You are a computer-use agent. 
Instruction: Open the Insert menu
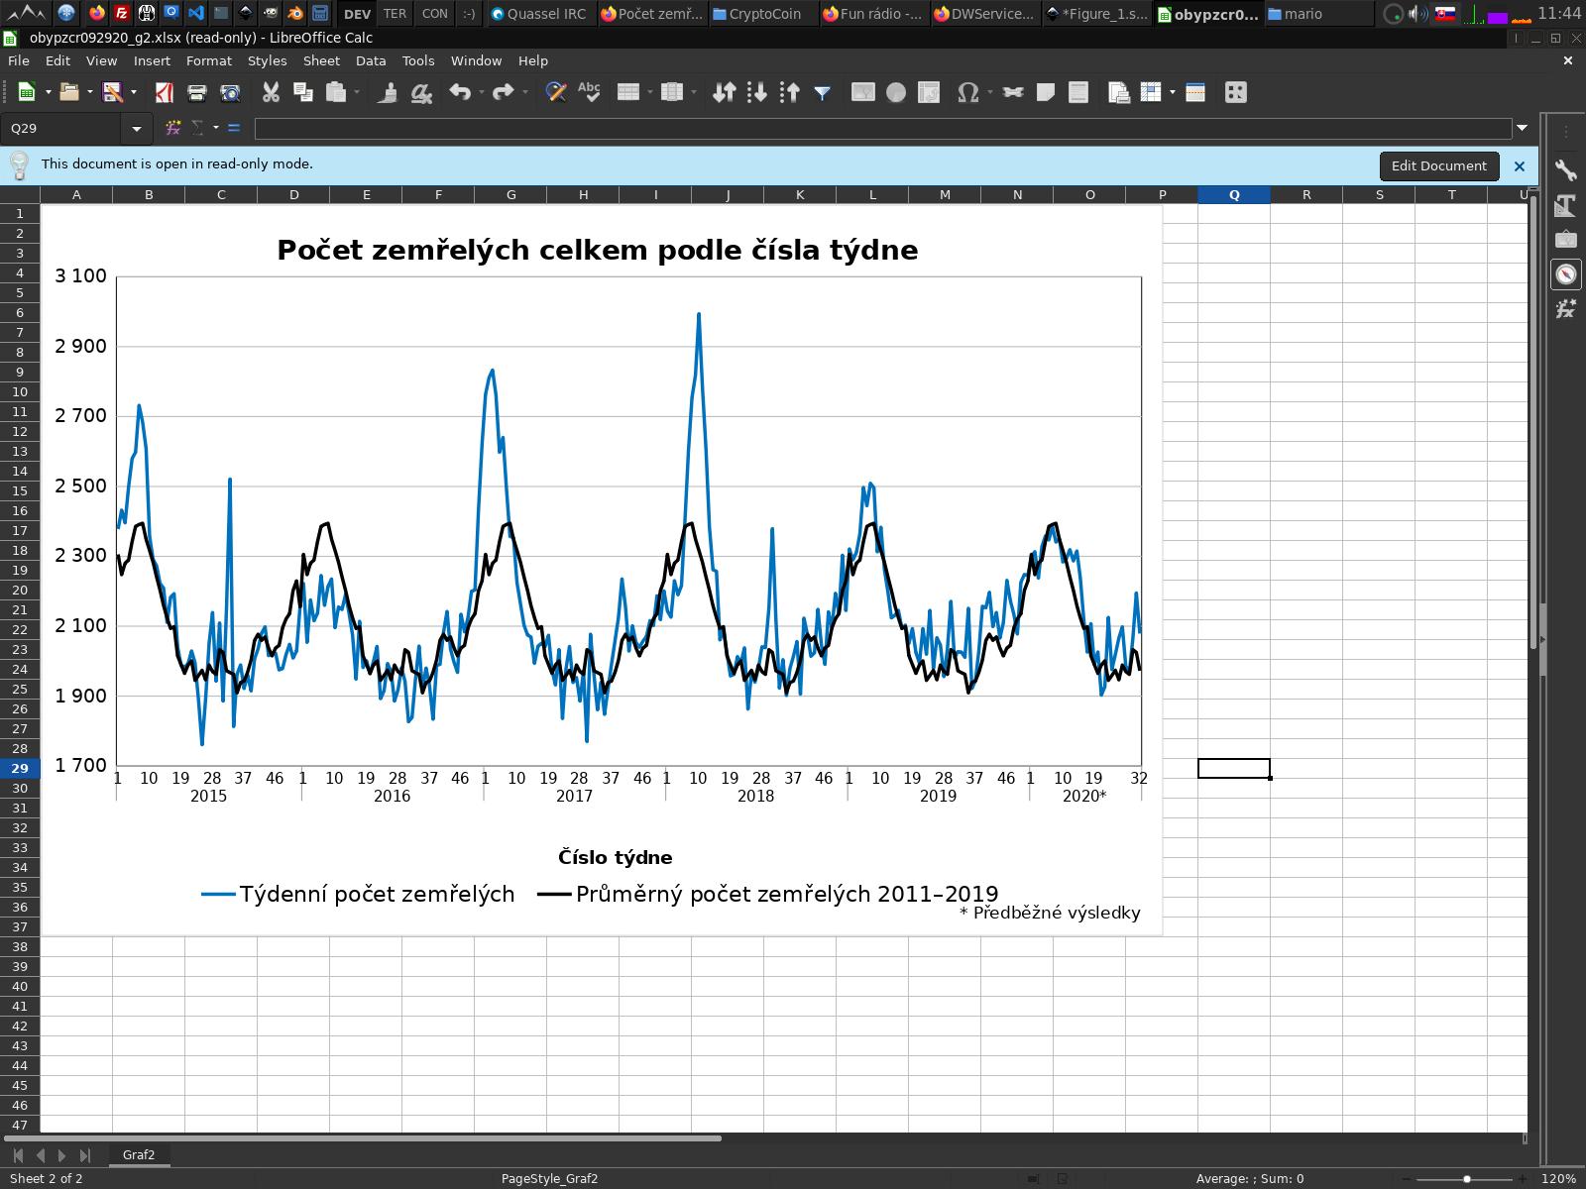pyautogui.click(x=152, y=60)
